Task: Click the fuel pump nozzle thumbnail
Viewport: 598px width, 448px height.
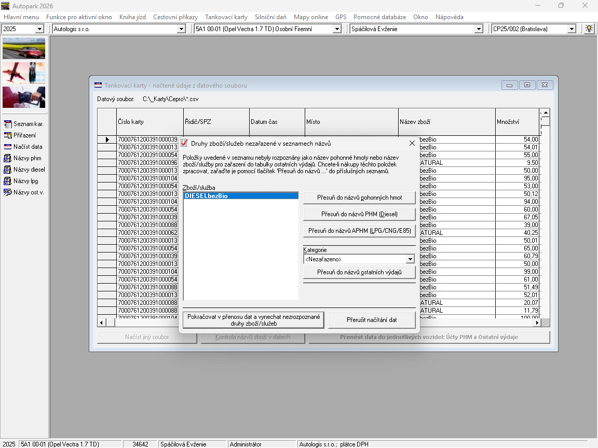Action: coord(24,97)
